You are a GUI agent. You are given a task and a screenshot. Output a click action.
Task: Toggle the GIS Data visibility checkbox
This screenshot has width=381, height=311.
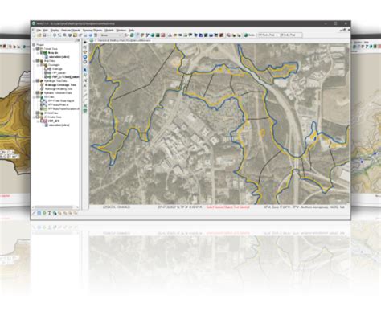[x=38, y=97]
